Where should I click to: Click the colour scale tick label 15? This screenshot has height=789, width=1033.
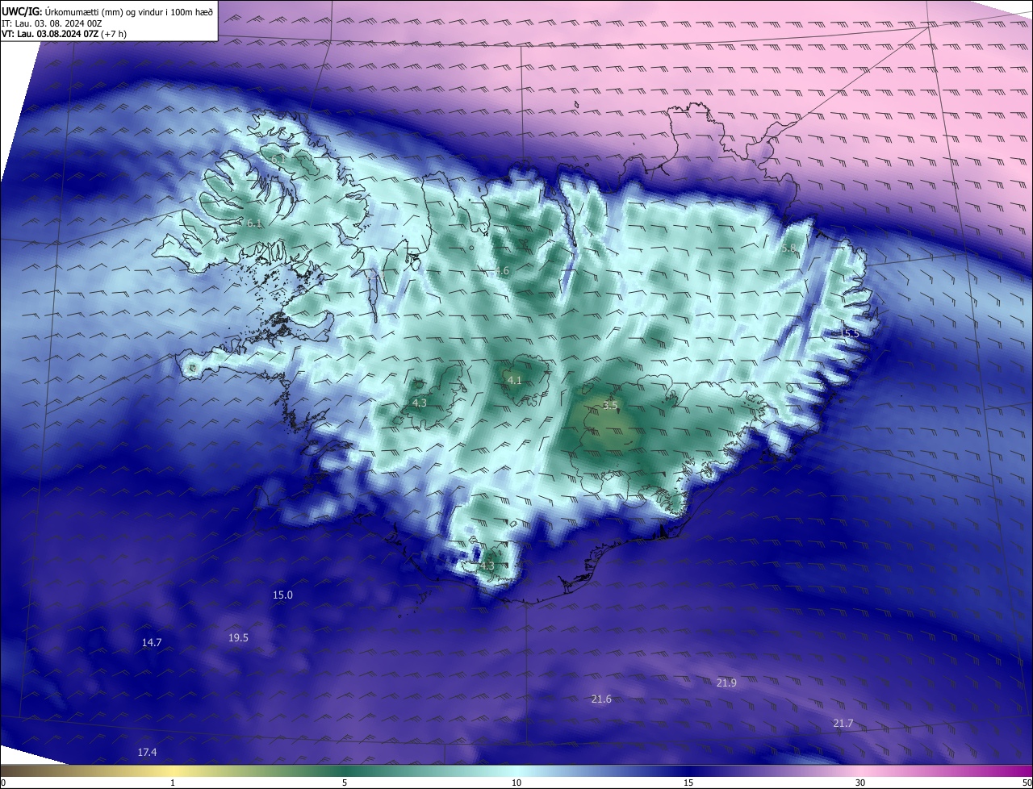pos(688,783)
